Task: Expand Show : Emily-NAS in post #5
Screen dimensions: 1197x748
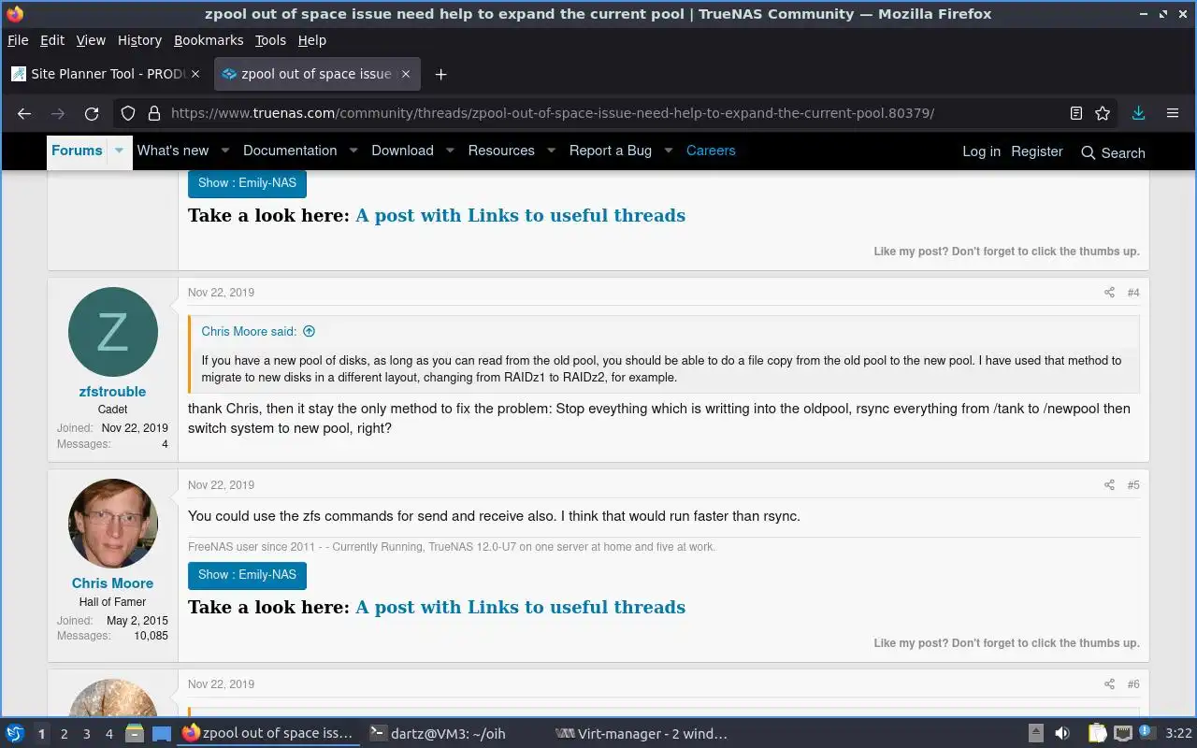Action: coord(247,575)
